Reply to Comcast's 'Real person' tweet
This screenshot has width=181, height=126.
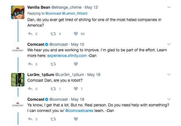point(30,119)
